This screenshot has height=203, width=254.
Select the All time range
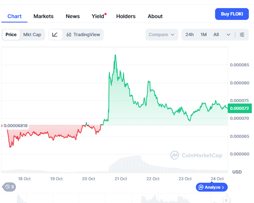click(216, 35)
